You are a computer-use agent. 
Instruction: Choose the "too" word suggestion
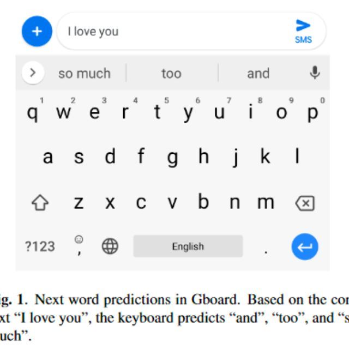[171, 73]
